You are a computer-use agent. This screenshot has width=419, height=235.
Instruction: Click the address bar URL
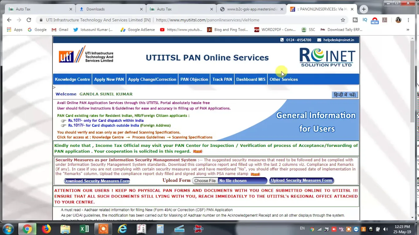(208, 20)
